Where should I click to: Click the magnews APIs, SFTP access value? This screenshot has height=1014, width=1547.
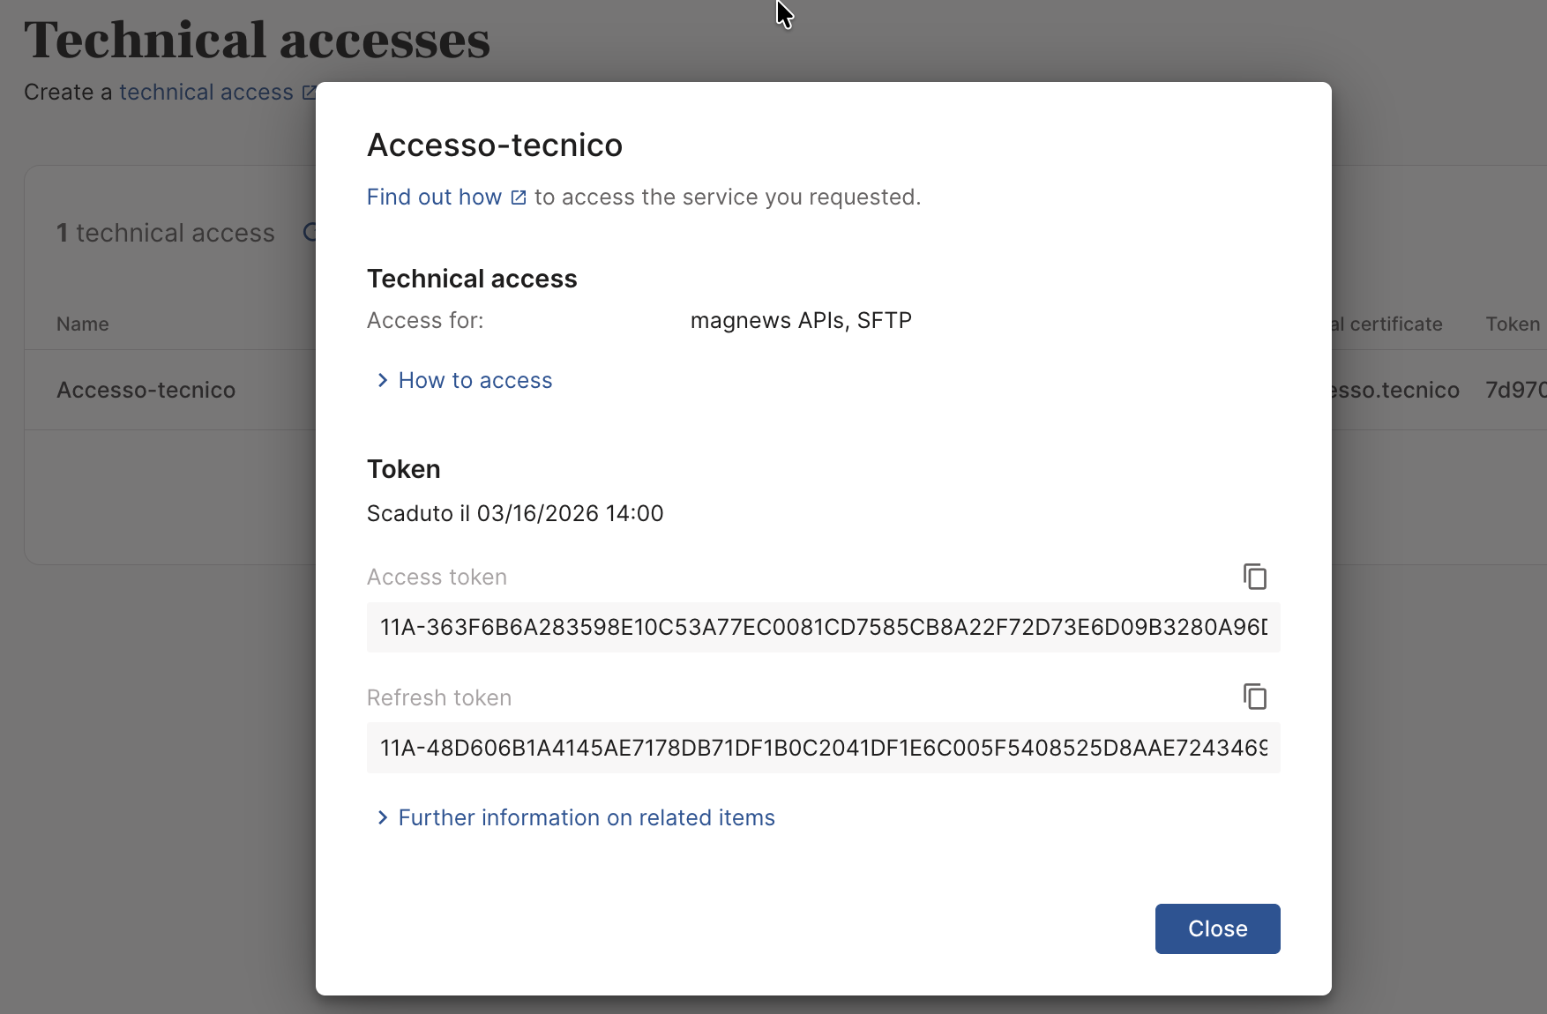[801, 320]
